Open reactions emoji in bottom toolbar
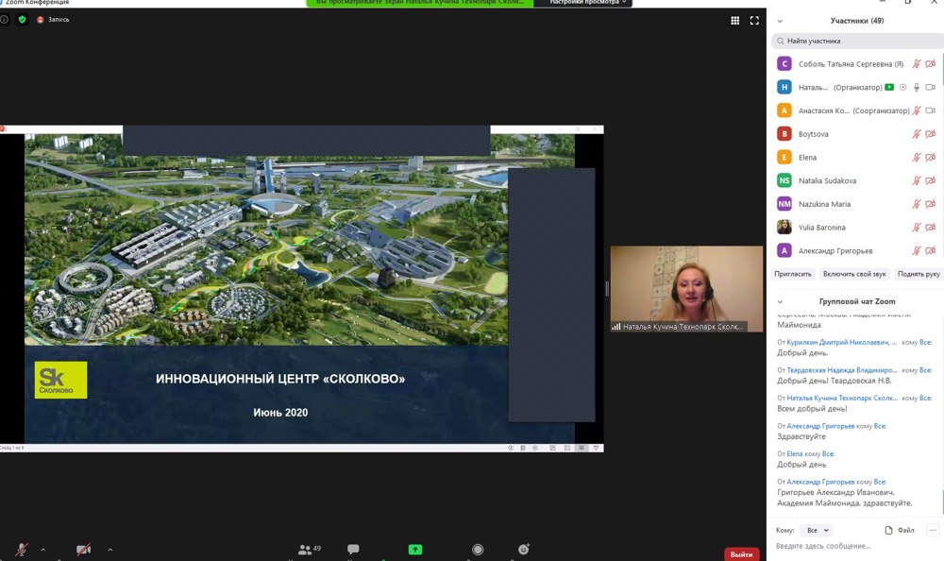The height and width of the screenshot is (561, 944). coord(524,549)
